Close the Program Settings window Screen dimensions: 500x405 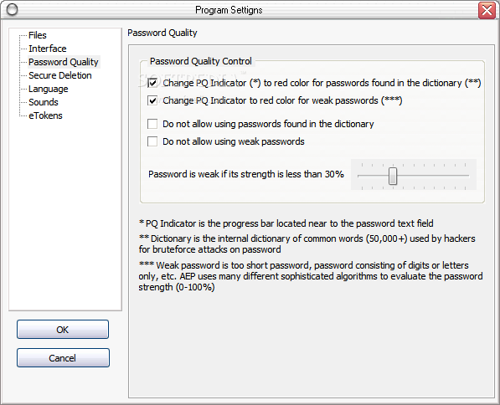(487, 11)
